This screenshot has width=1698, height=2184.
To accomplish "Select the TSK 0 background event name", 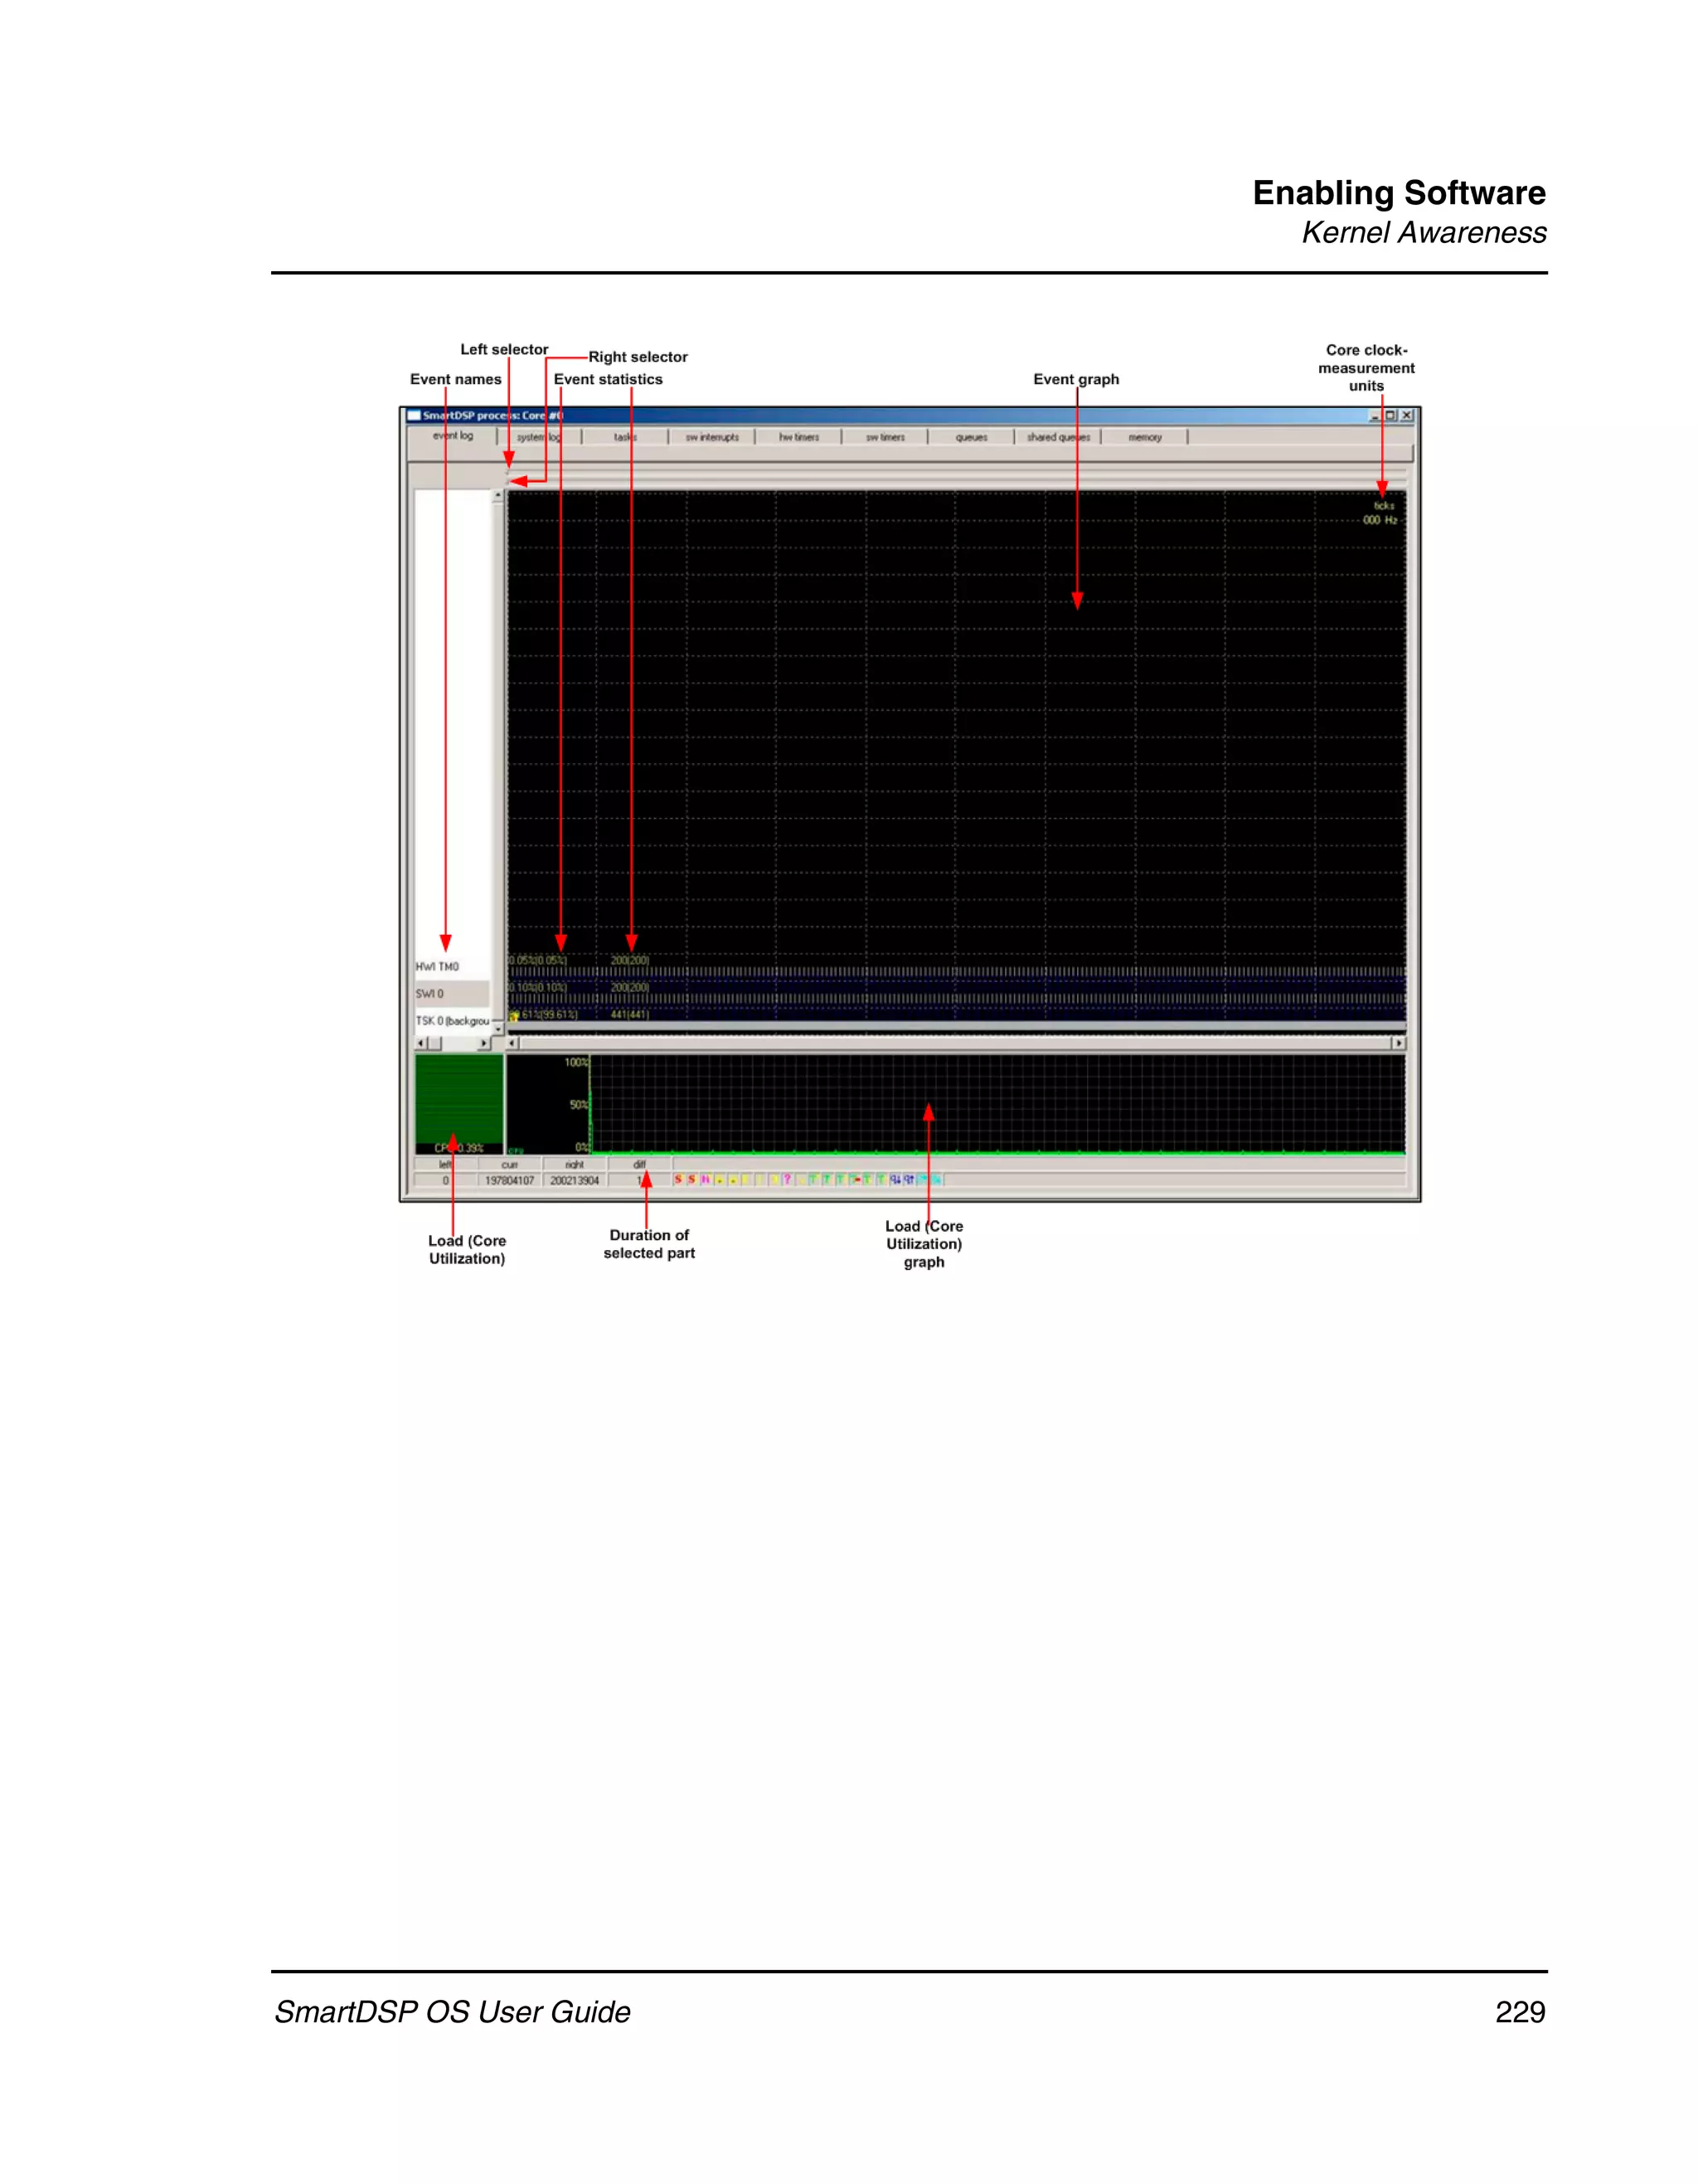I will 452,1020.
